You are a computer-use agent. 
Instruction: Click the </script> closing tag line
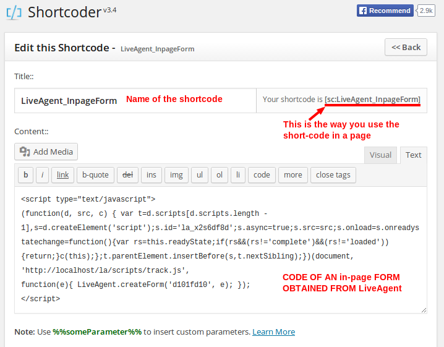coord(40,299)
